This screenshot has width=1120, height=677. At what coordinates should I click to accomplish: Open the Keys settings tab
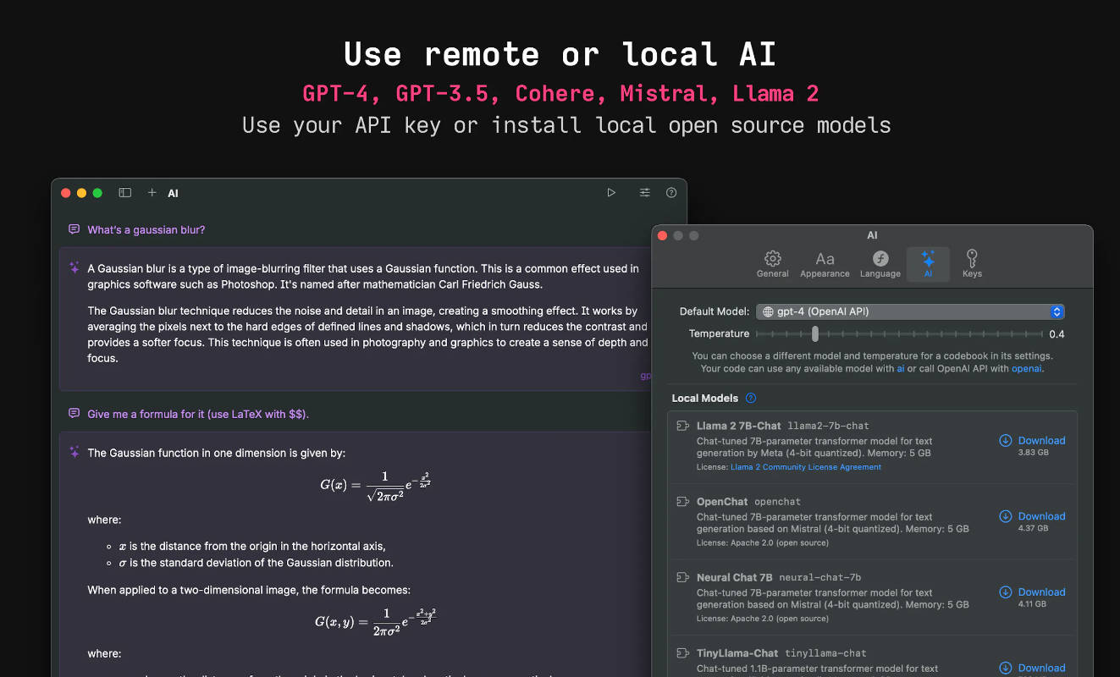(x=972, y=264)
